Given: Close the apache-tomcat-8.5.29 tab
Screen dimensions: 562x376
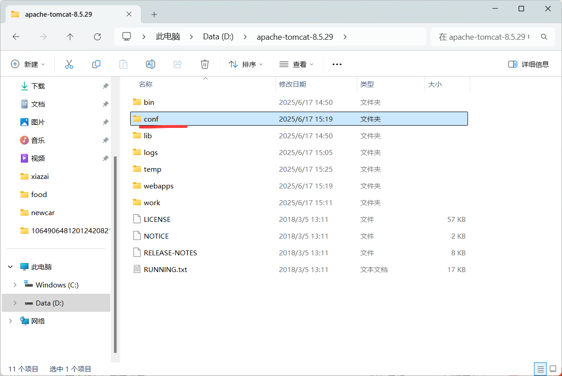Looking at the screenshot, I should click(x=129, y=14).
